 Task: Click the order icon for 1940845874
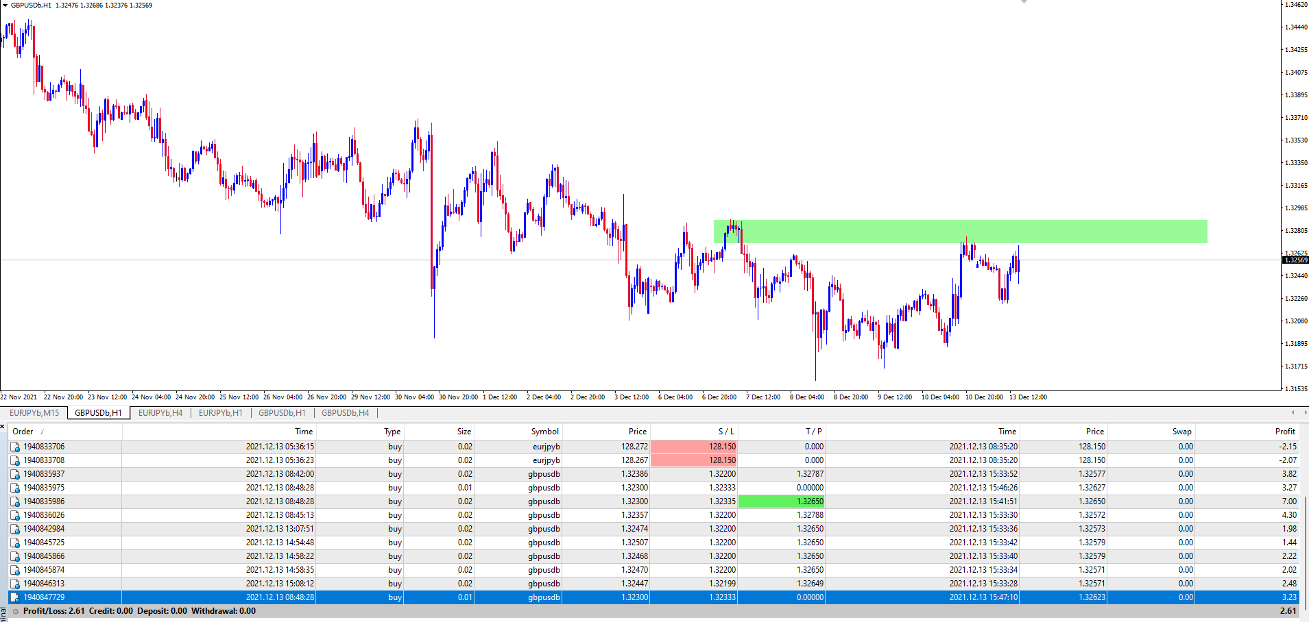(14, 570)
